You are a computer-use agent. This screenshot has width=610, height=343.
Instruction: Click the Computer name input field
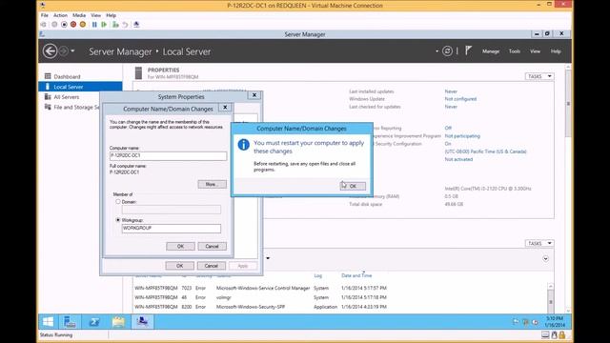coord(168,155)
